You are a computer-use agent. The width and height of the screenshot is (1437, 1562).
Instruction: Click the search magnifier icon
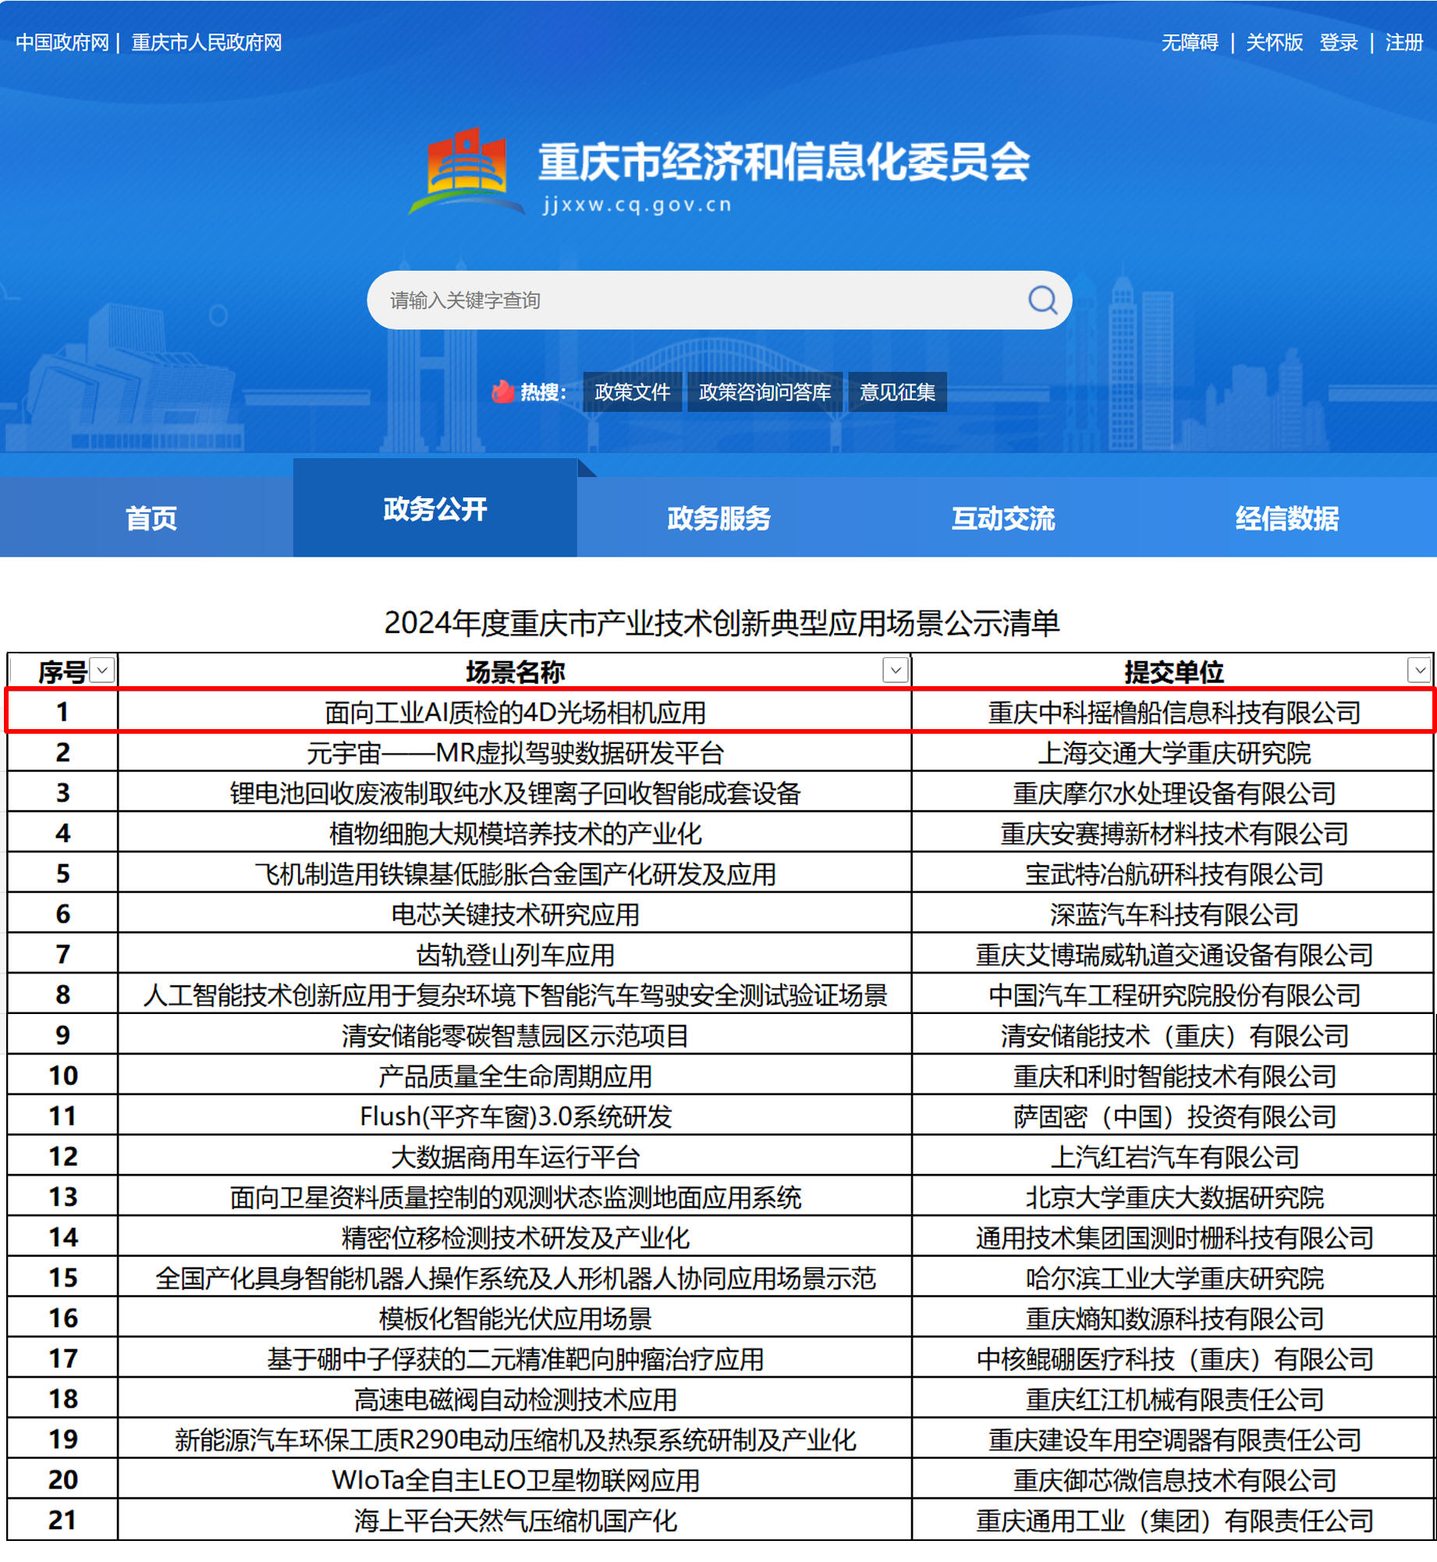click(1042, 300)
